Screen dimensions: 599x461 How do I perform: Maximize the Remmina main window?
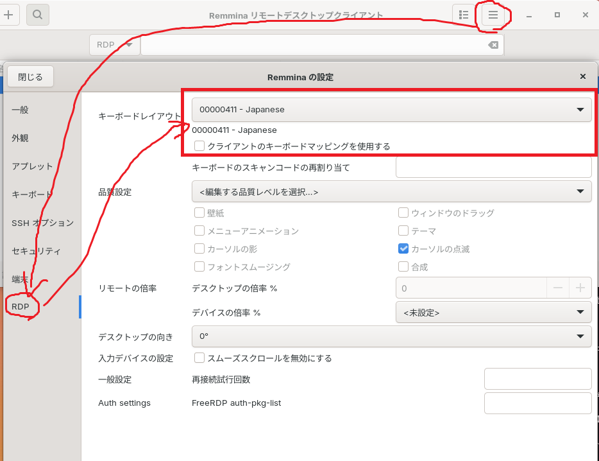click(x=557, y=15)
